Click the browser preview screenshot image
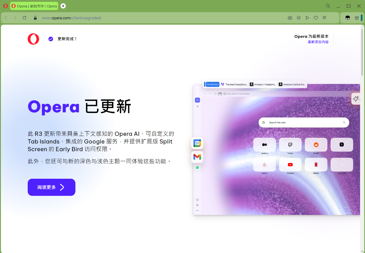The height and width of the screenshot is (253, 365). click(x=276, y=149)
